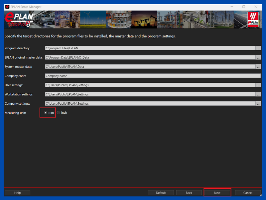Image resolution: width=266 pixels, height=200 pixels.
Task: Select the inch measuring unit
Action: pos(59,113)
